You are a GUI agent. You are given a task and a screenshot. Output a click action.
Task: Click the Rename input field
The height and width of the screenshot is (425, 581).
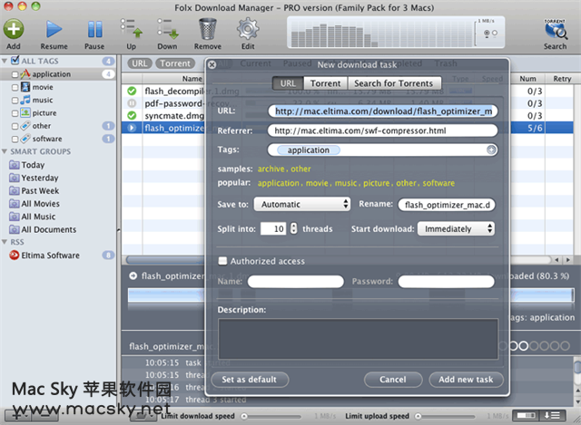(x=447, y=205)
